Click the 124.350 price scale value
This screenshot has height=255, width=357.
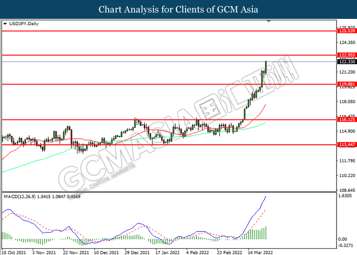pyautogui.click(x=347, y=42)
